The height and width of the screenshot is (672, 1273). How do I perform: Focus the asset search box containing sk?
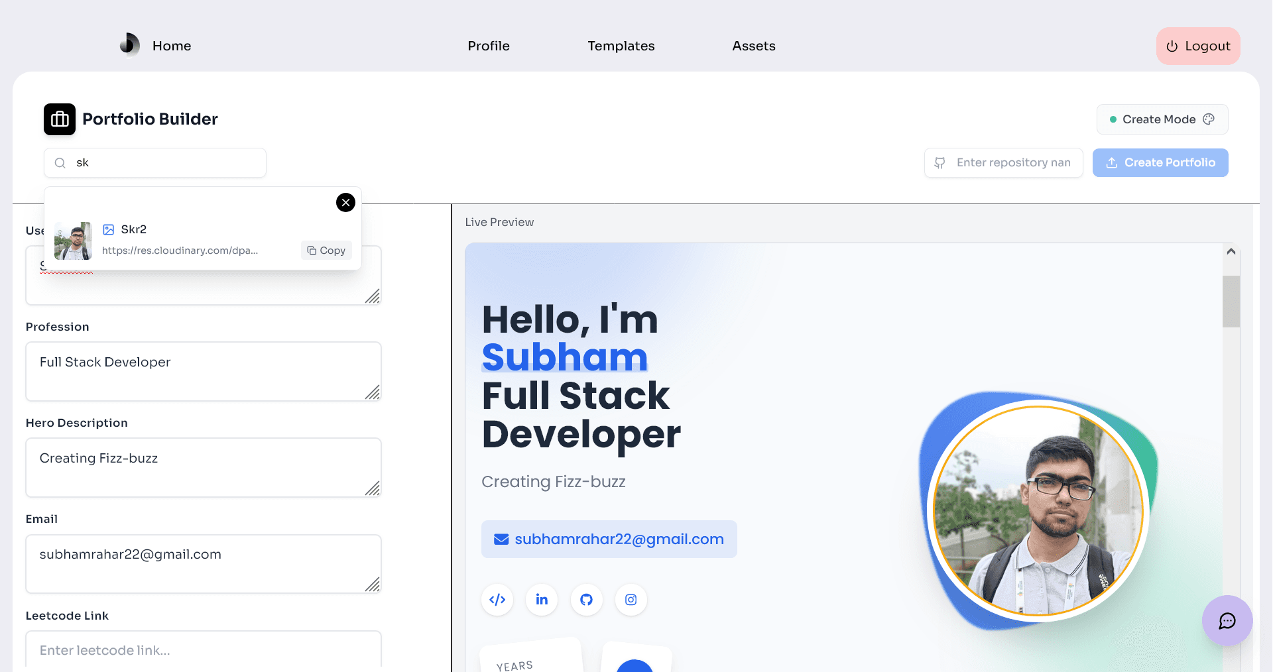coord(155,163)
